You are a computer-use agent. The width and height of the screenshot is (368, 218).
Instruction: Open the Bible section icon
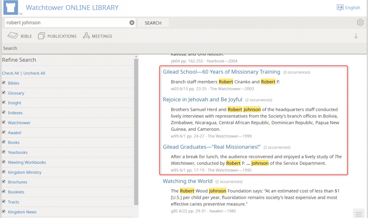(x=13, y=36)
